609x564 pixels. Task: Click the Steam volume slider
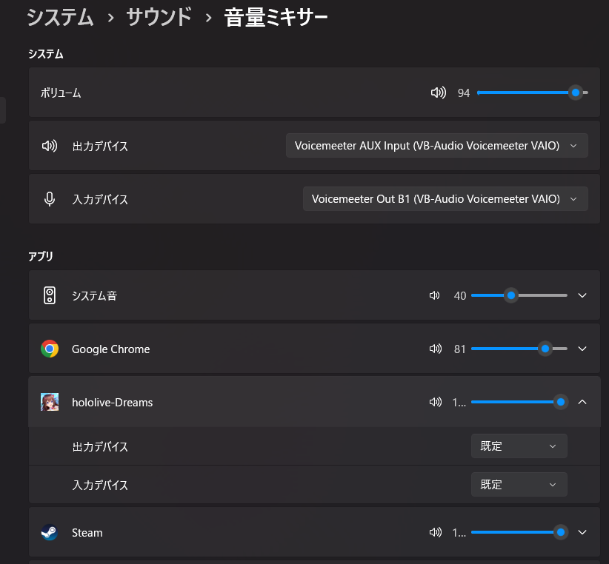(519, 532)
